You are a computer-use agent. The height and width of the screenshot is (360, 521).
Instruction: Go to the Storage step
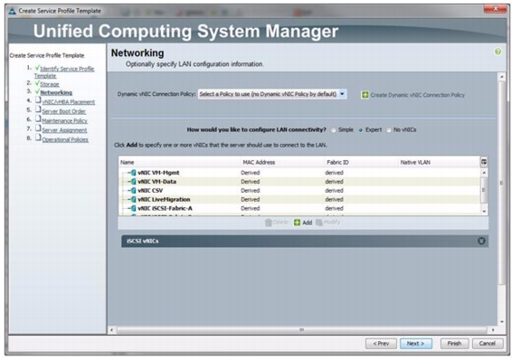click(50, 84)
